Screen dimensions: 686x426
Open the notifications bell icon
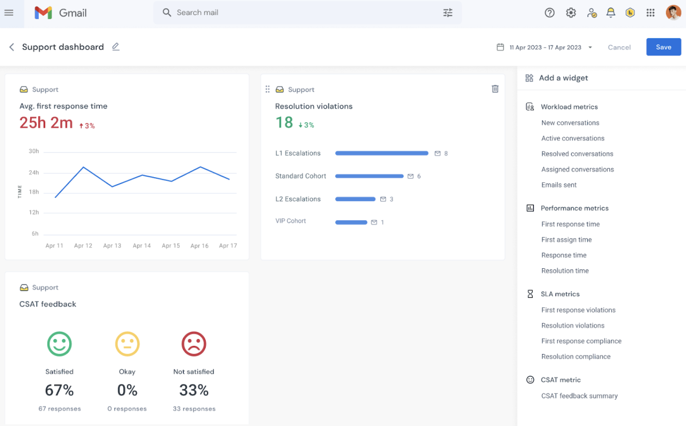(x=611, y=13)
